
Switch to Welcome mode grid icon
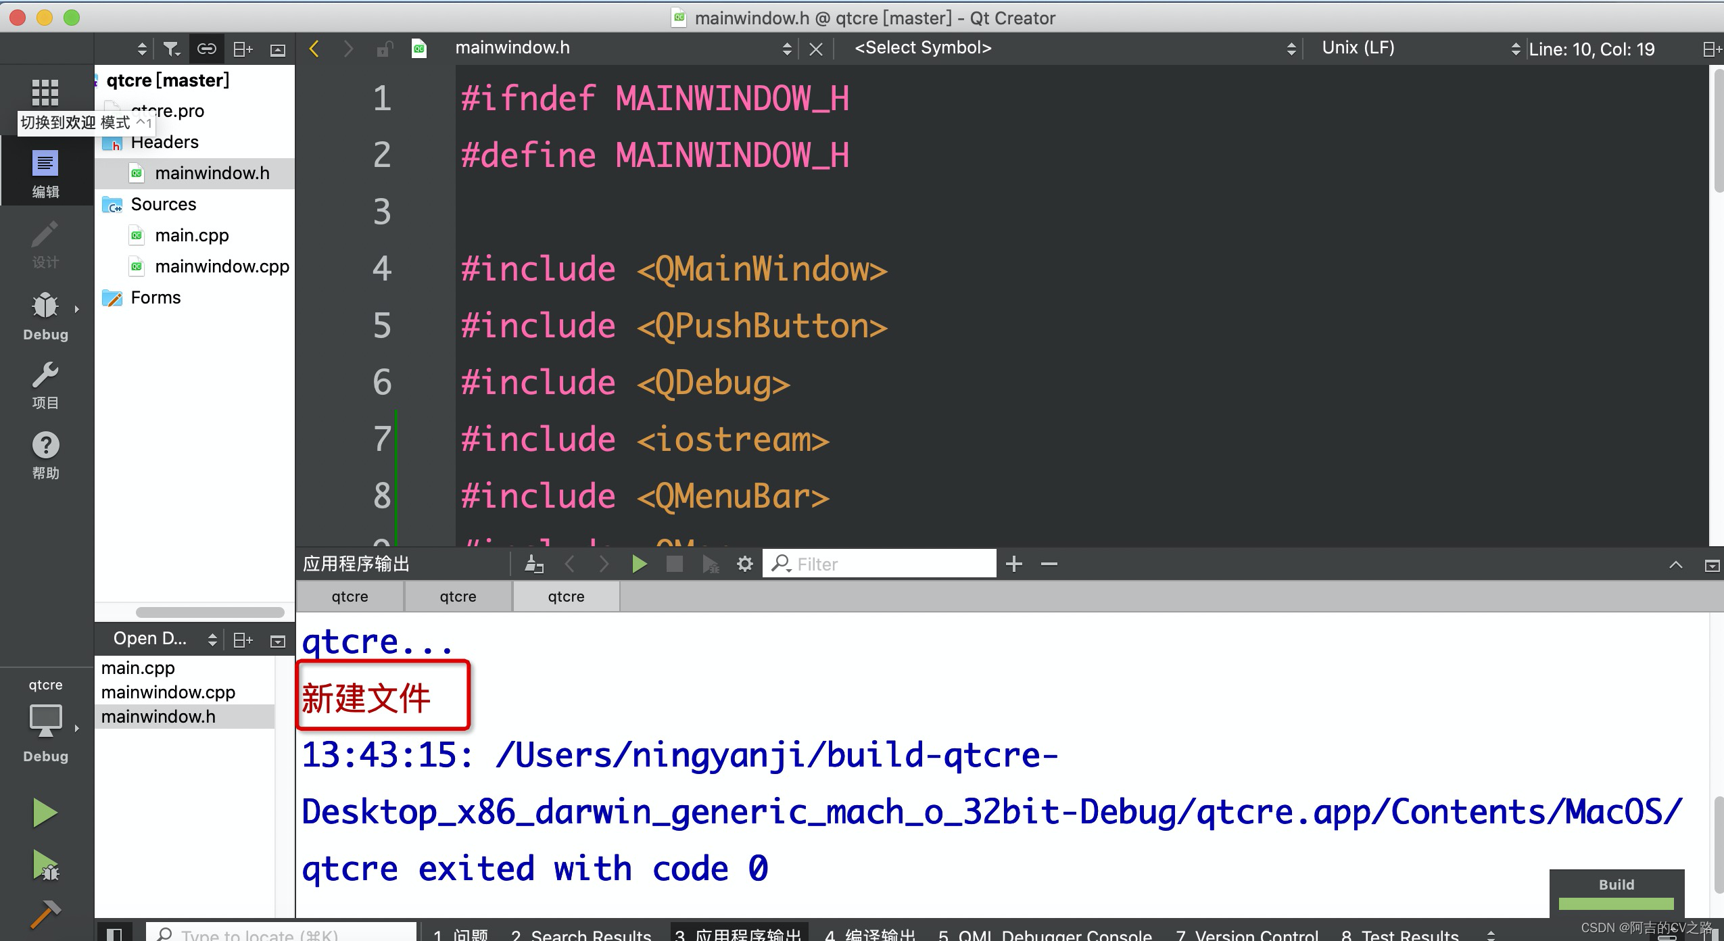[45, 93]
